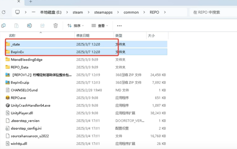Expand the chevron after REPO in breadcrumb
This screenshot has height=149, width=237.
pyautogui.click(x=165, y=12)
